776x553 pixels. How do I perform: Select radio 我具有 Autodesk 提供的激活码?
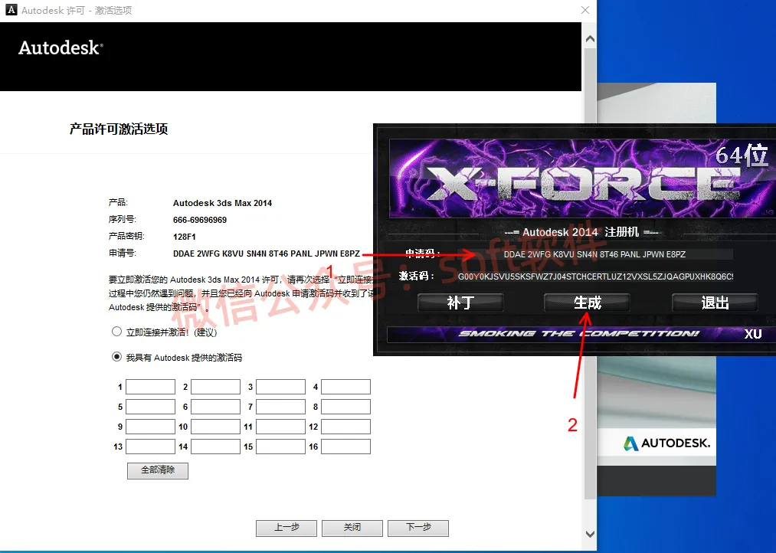116,357
